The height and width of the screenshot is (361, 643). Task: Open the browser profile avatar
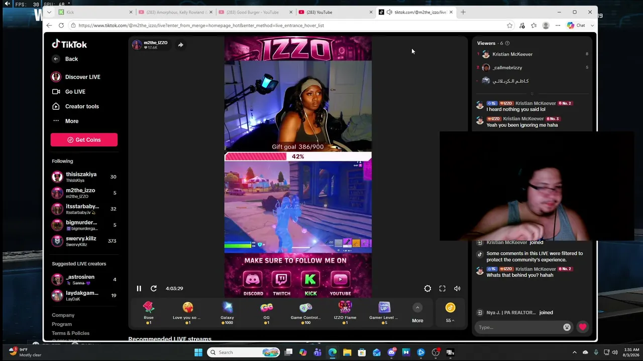pyautogui.click(x=546, y=26)
